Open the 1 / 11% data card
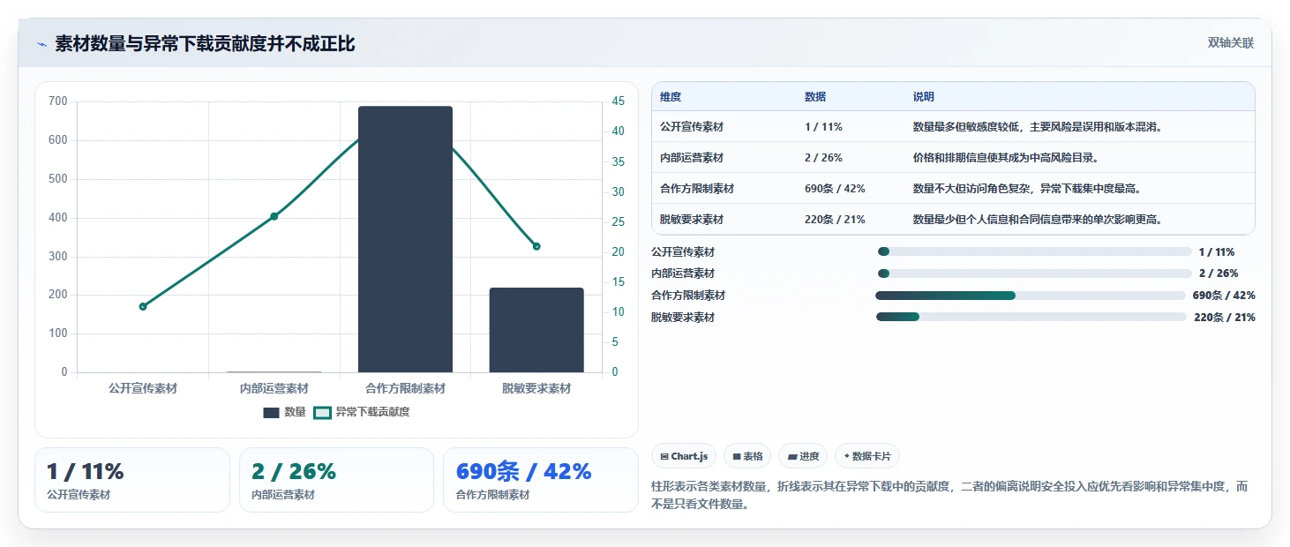 [x=132, y=480]
